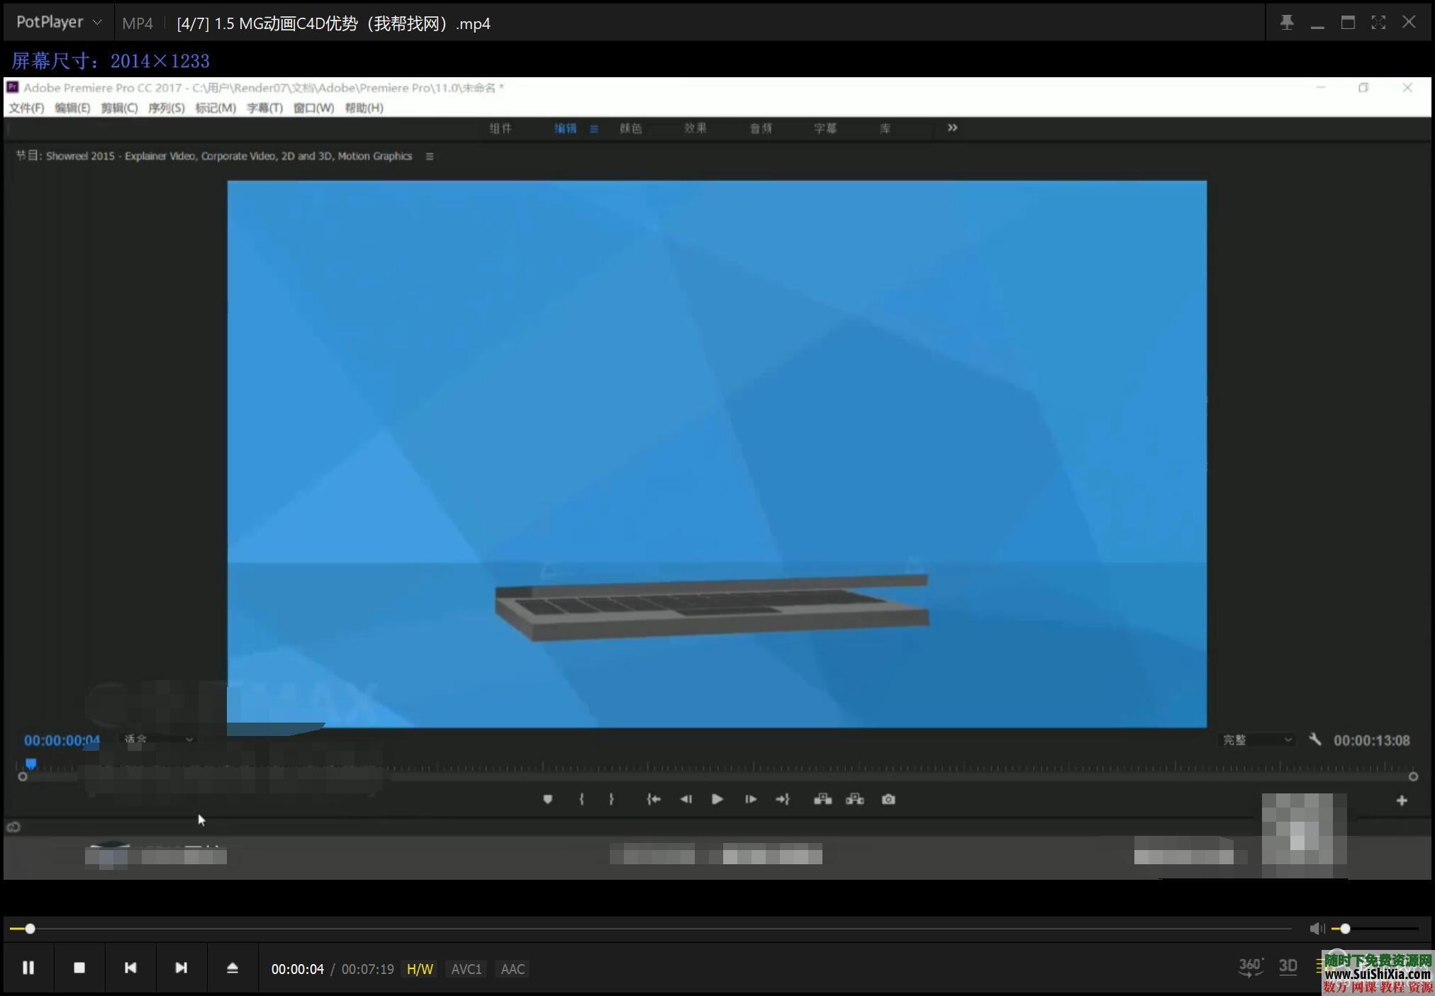Click the Export Frame camera icon
Viewport: 1435px width, 996px height.
(888, 799)
